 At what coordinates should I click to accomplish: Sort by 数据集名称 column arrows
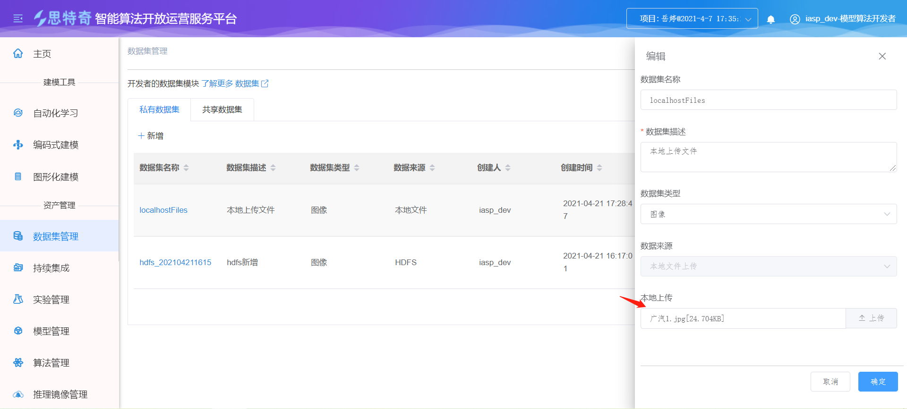pos(186,167)
